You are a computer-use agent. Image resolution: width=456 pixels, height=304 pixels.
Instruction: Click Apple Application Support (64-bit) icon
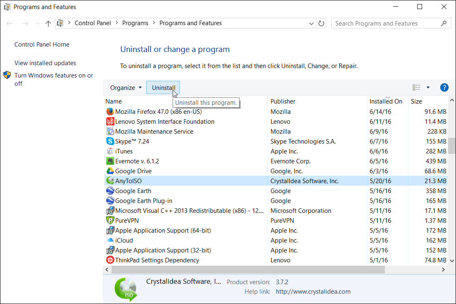[110, 230]
